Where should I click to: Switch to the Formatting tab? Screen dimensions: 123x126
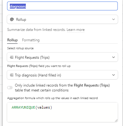(31, 40)
